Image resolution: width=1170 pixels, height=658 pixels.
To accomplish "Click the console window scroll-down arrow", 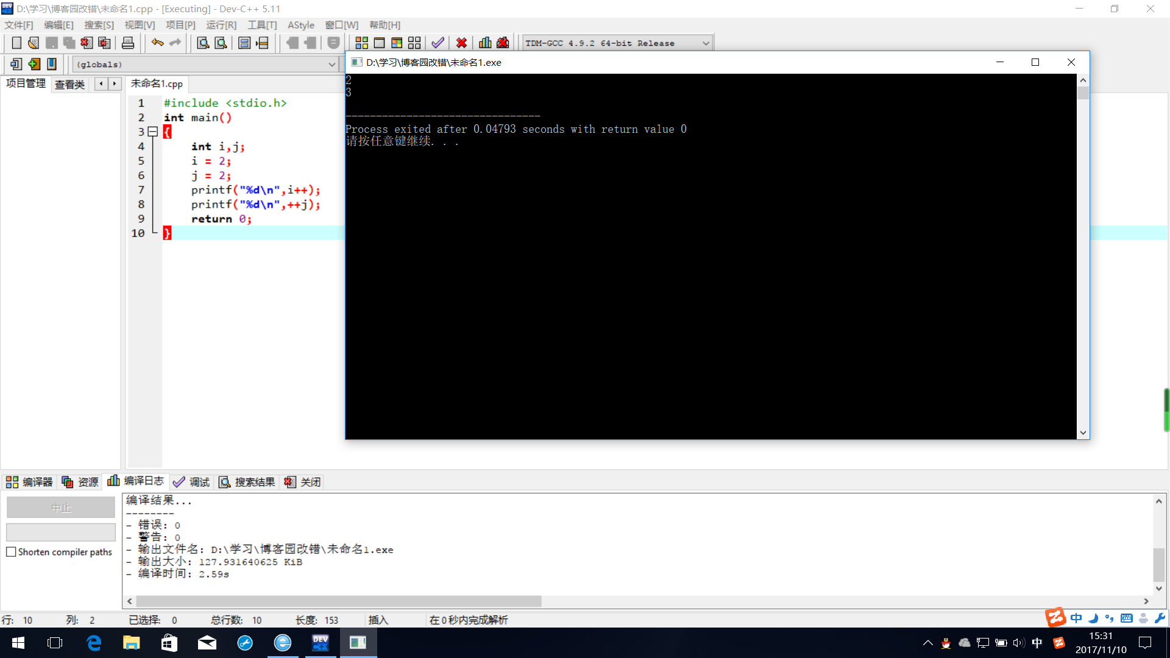I will (1083, 433).
